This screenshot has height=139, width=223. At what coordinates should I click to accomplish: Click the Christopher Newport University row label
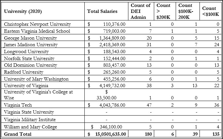click(37, 24)
